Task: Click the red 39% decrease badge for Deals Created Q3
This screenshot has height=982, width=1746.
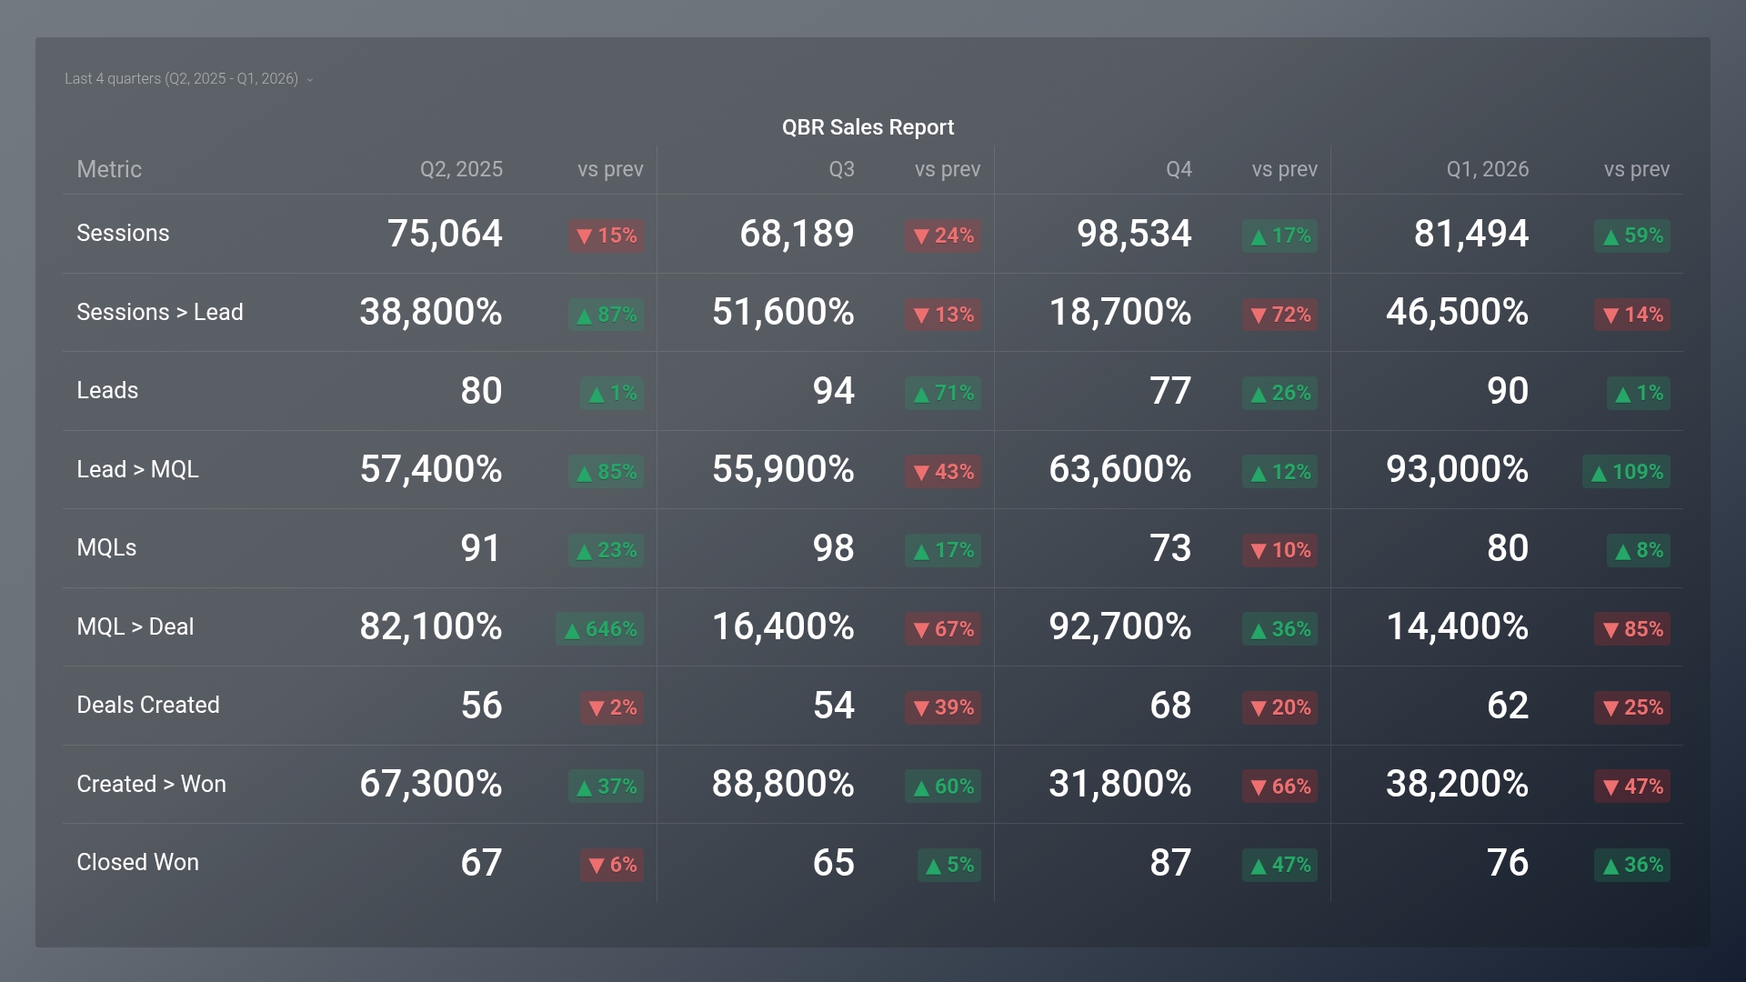Action: [942, 707]
